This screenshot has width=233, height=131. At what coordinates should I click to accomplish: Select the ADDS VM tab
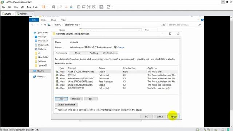(8, 14)
